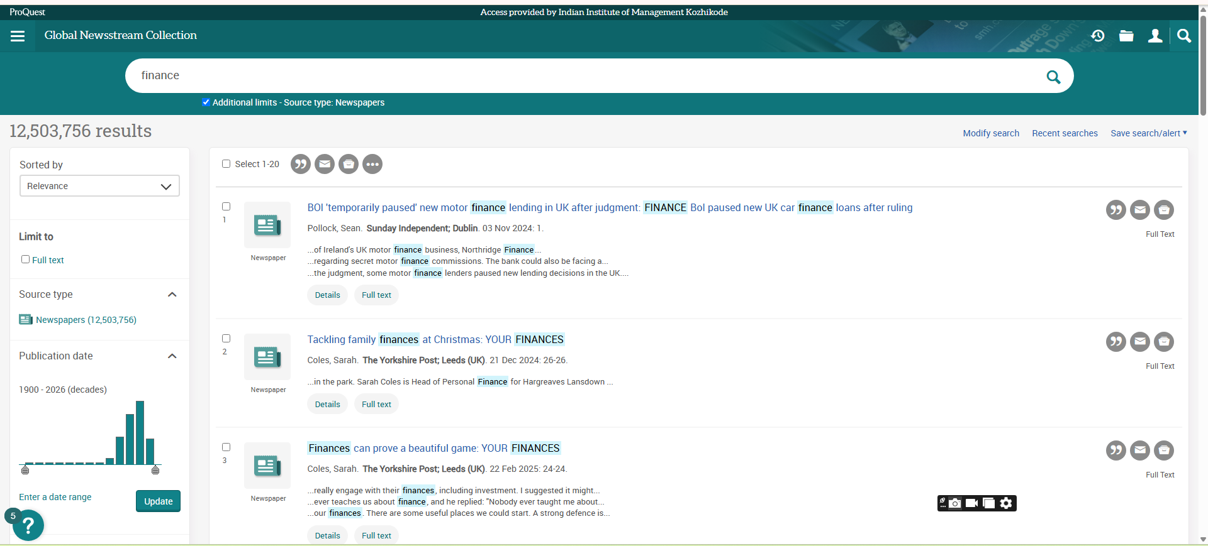The image size is (1208, 546).
Task: Click the Modify search link
Action: pyautogui.click(x=991, y=133)
